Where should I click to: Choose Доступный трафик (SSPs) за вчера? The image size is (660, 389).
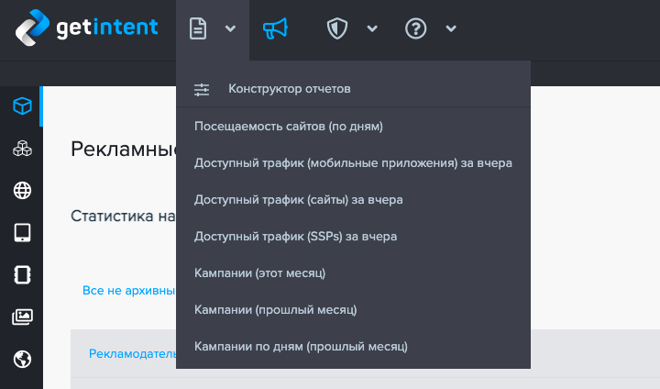[295, 237]
